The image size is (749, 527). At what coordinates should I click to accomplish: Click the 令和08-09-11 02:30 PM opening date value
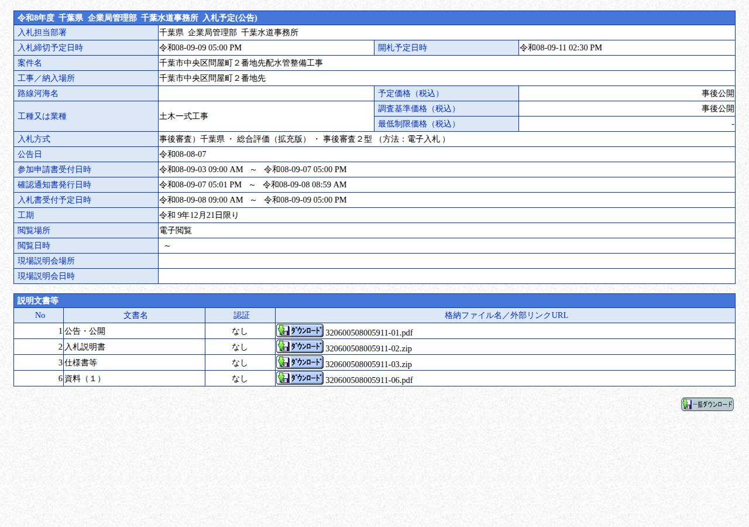(561, 47)
